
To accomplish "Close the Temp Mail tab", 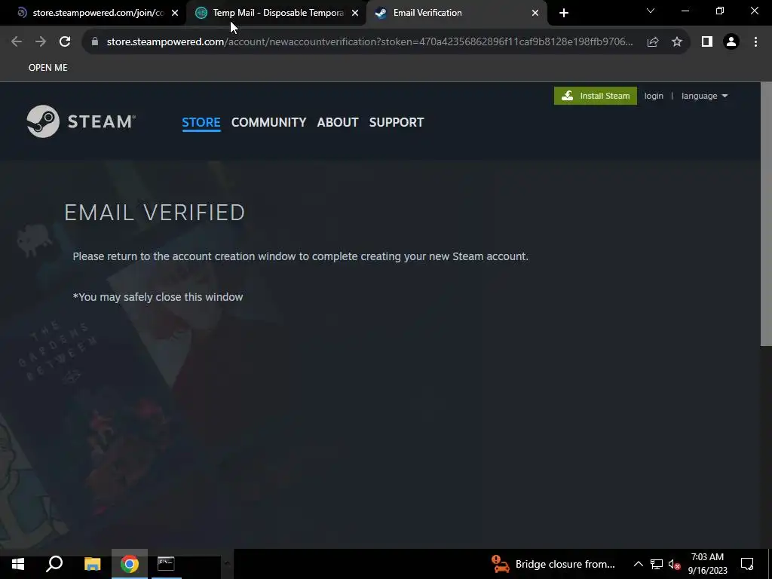I will pyautogui.click(x=355, y=13).
